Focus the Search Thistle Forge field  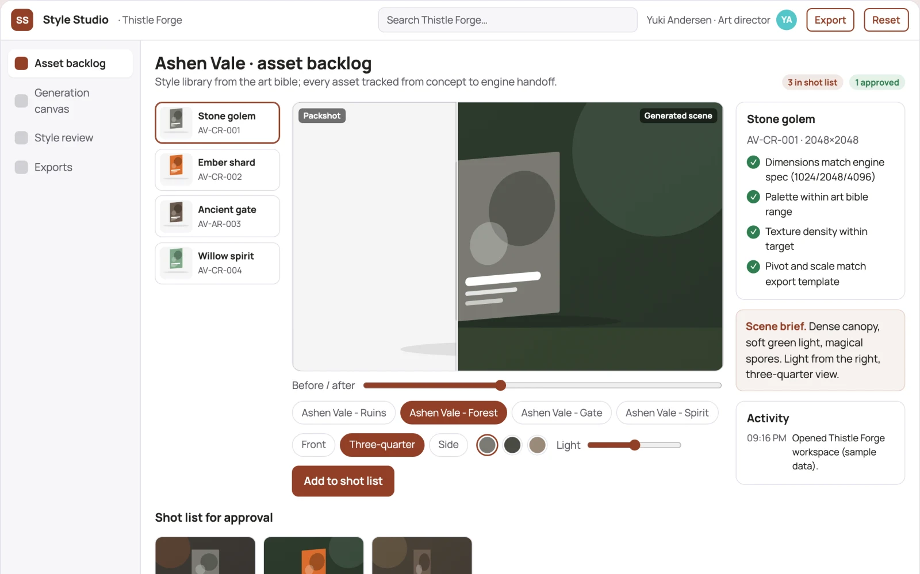pos(507,20)
